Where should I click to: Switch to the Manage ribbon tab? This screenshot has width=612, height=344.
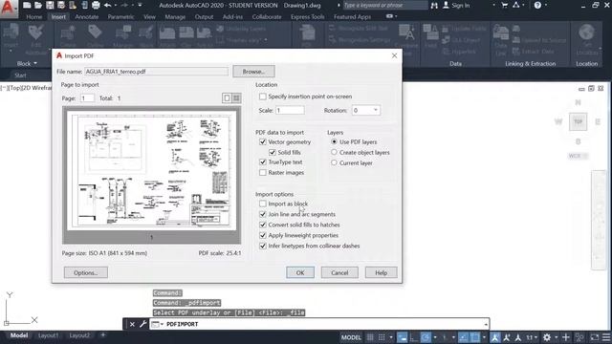click(175, 17)
